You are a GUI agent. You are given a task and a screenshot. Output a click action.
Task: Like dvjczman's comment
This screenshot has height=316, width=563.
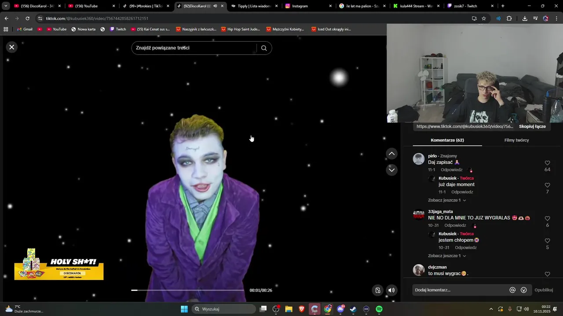pyautogui.click(x=547, y=274)
